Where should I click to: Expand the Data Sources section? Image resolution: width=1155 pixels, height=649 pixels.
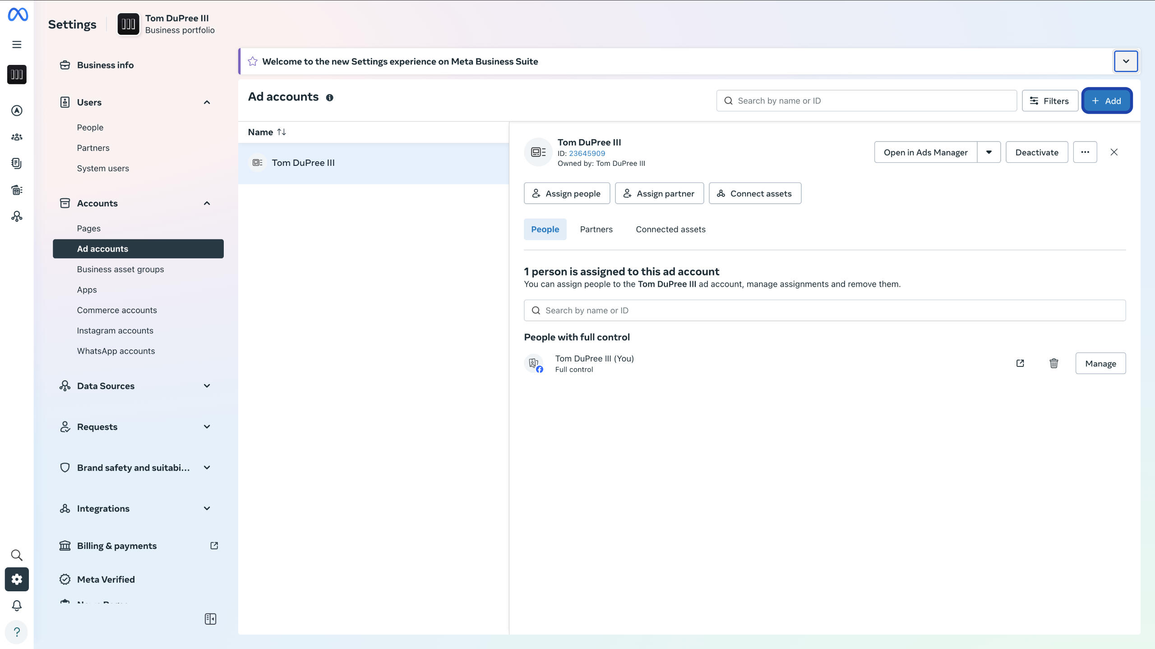coord(207,386)
